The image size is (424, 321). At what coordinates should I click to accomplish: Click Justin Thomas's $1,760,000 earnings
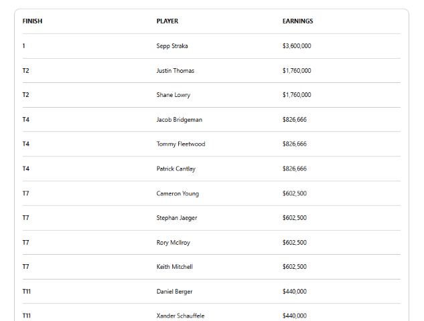tap(297, 71)
